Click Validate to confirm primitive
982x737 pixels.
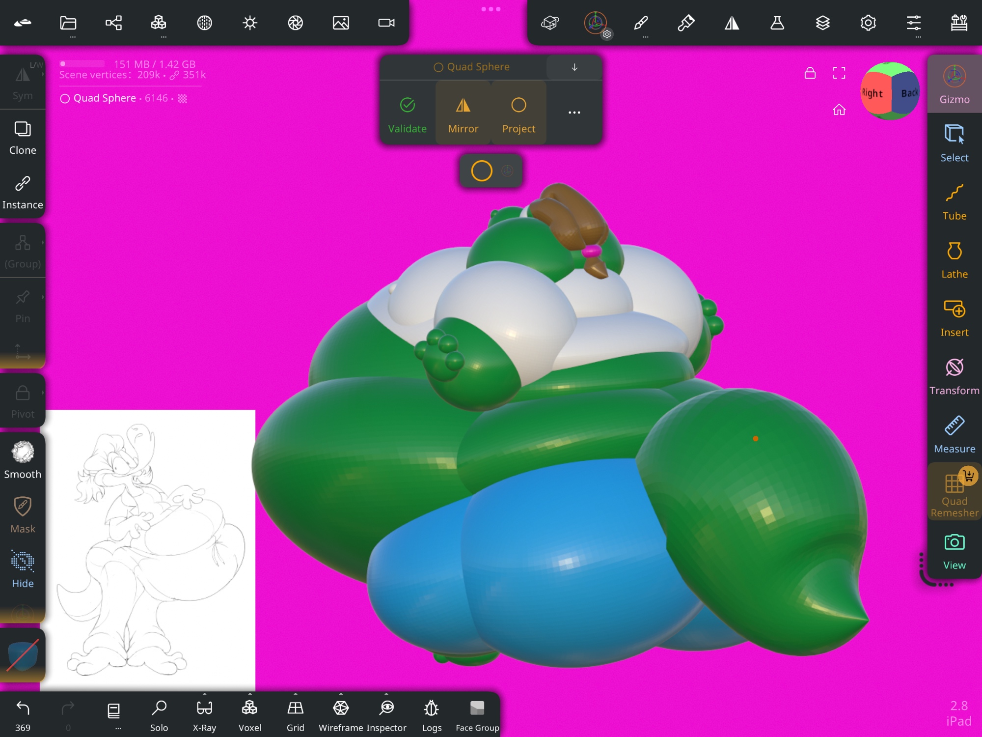click(407, 113)
